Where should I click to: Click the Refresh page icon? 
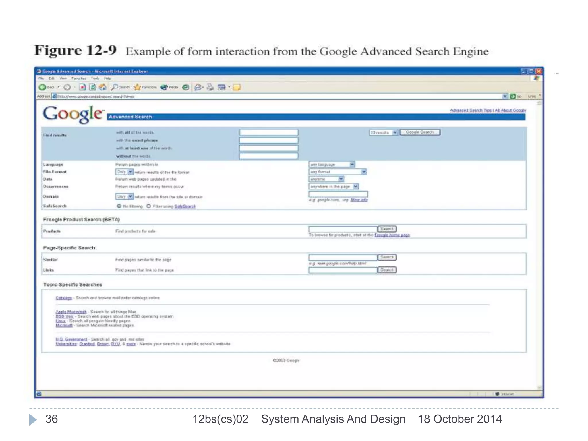(x=92, y=87)
